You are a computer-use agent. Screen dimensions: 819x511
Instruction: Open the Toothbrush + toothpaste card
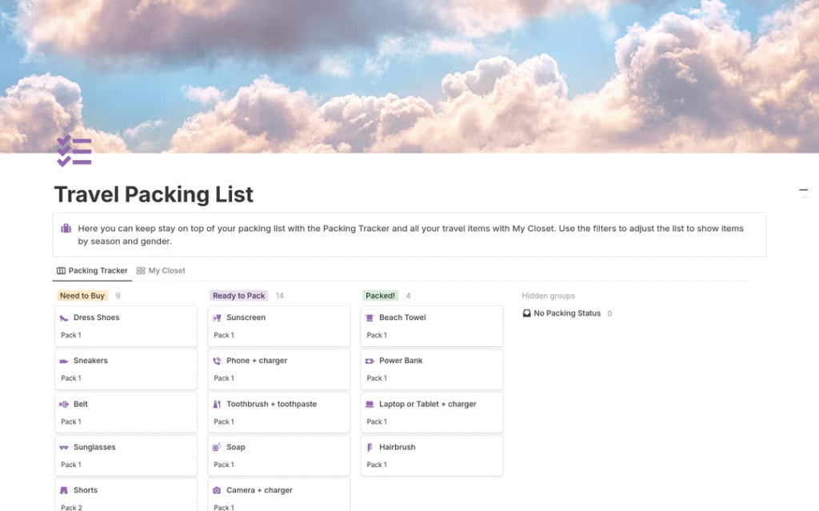279,413
